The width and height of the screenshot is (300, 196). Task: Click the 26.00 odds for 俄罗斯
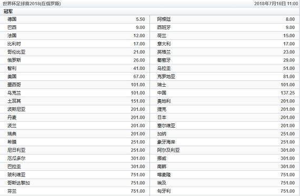coord(139,60)
